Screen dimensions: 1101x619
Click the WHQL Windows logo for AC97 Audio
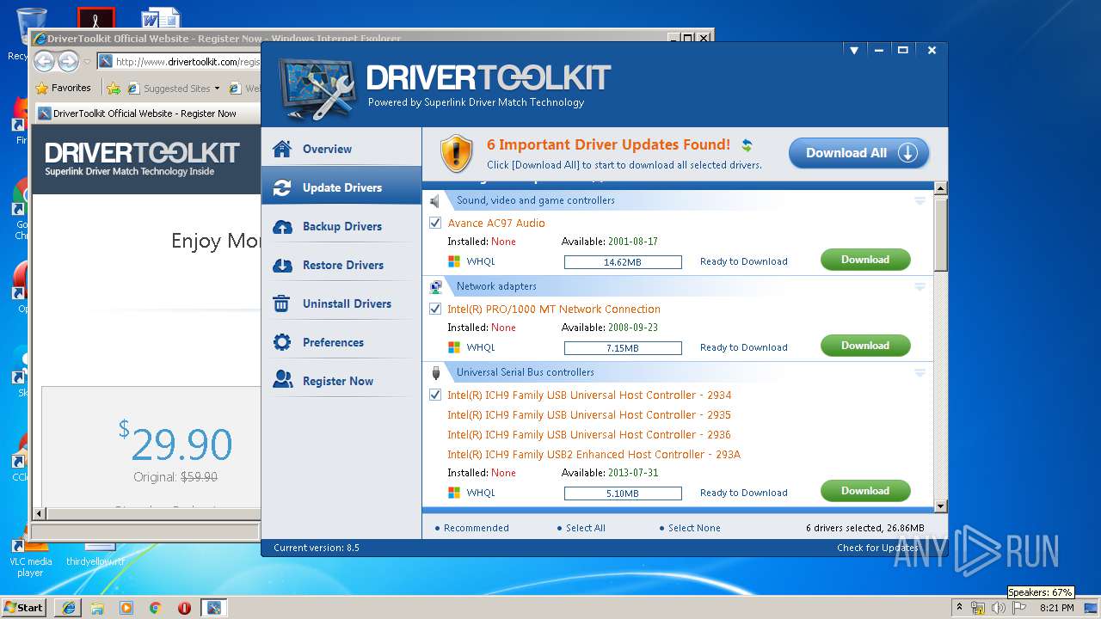(454, 261)
